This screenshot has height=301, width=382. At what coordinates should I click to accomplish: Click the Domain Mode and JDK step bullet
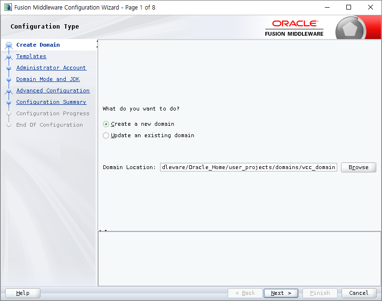(x=9, y=80)
